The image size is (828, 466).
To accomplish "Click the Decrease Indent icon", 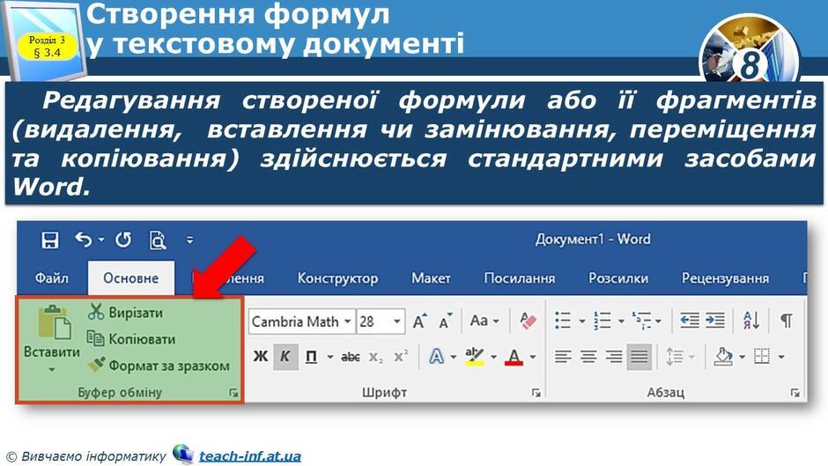I will click(x=689, y=320).
